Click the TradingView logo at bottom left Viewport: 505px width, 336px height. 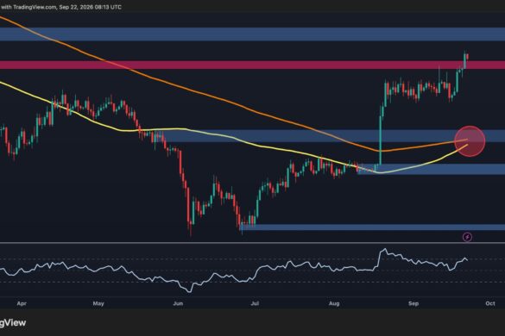(13, 322)
